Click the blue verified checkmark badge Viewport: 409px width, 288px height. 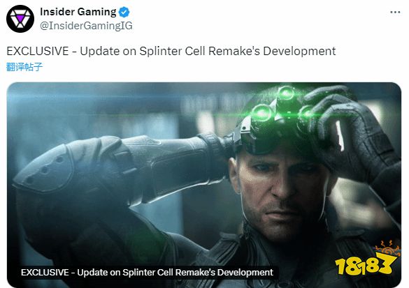(x=124, y=13)
